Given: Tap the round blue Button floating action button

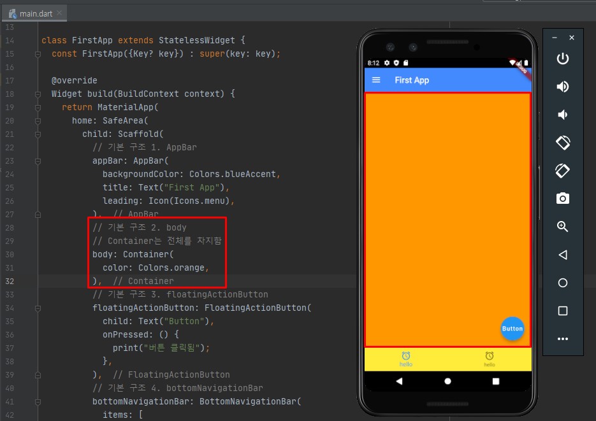Looking at the screenshot, I should tap(512, 329).
